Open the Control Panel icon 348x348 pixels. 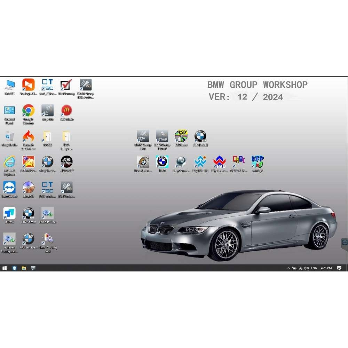[9, 114]
